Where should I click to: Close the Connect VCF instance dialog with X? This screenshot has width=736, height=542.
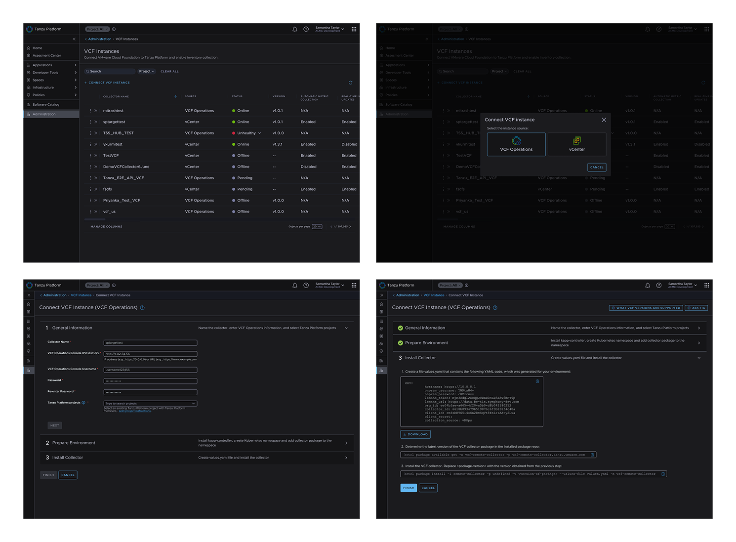pos(604,120)
